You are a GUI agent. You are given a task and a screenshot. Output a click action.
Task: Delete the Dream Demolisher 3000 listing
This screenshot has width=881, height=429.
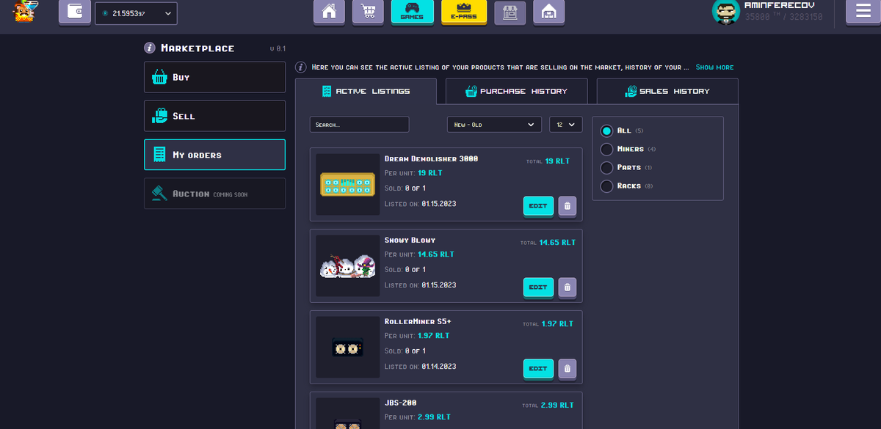point(567,206)
